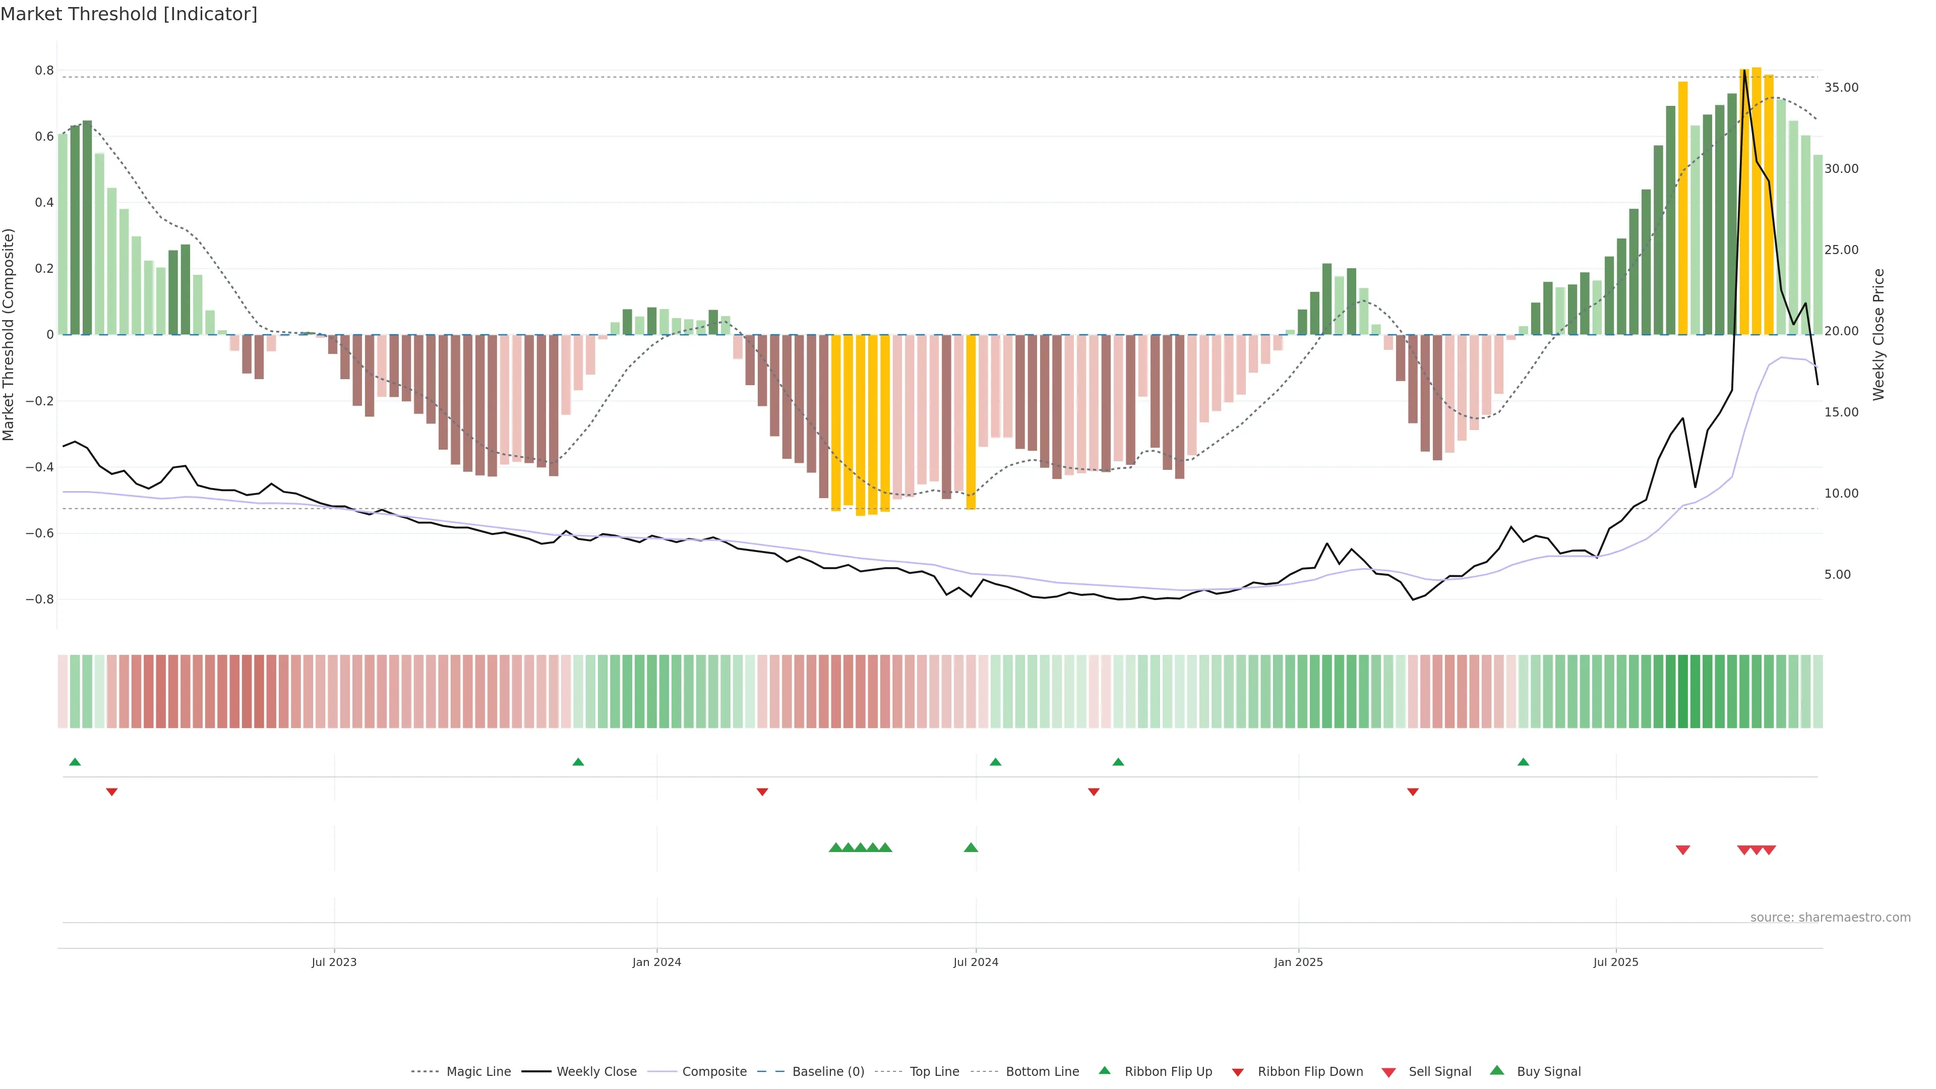1936x1089 pixels.
Task: Click the leftmost green ribbon flip up marker
Action: [75, 762]
